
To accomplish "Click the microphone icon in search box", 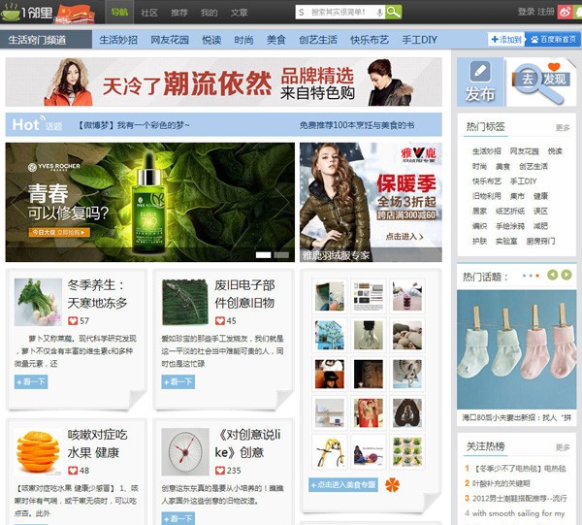I will point(379,13).
